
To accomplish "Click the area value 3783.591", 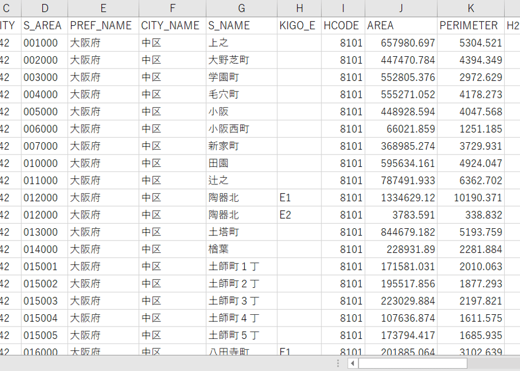I will 401,215.
